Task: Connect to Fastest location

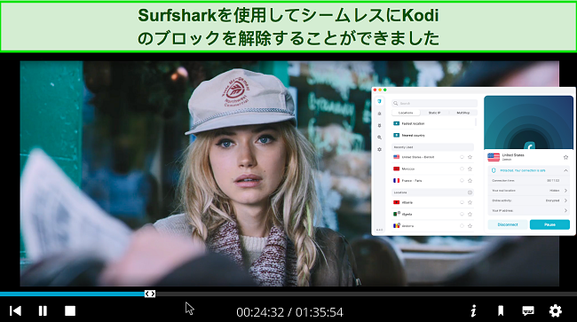Action: coord(433,123)
